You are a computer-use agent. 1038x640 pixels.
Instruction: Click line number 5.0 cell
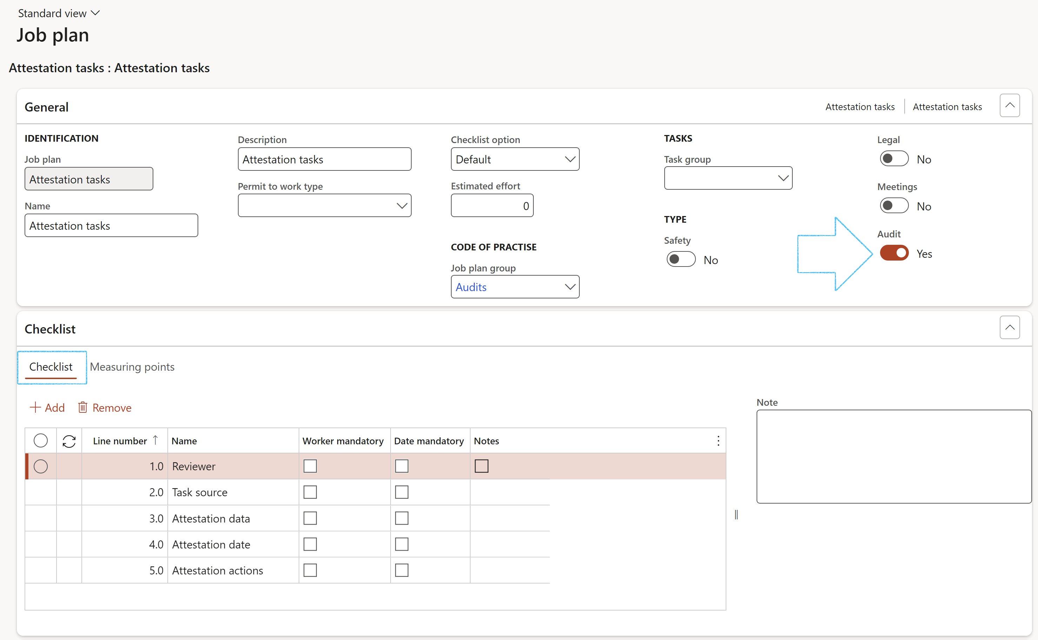pos(125,571)
